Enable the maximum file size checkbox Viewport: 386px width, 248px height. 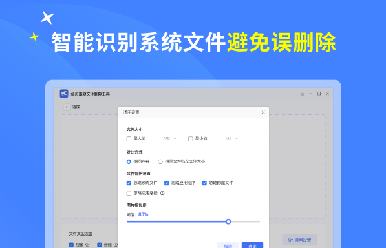[129, 139]
